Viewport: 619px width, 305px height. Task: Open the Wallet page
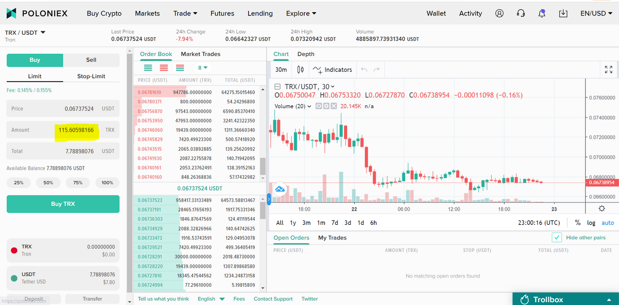(x=436, y=14)
